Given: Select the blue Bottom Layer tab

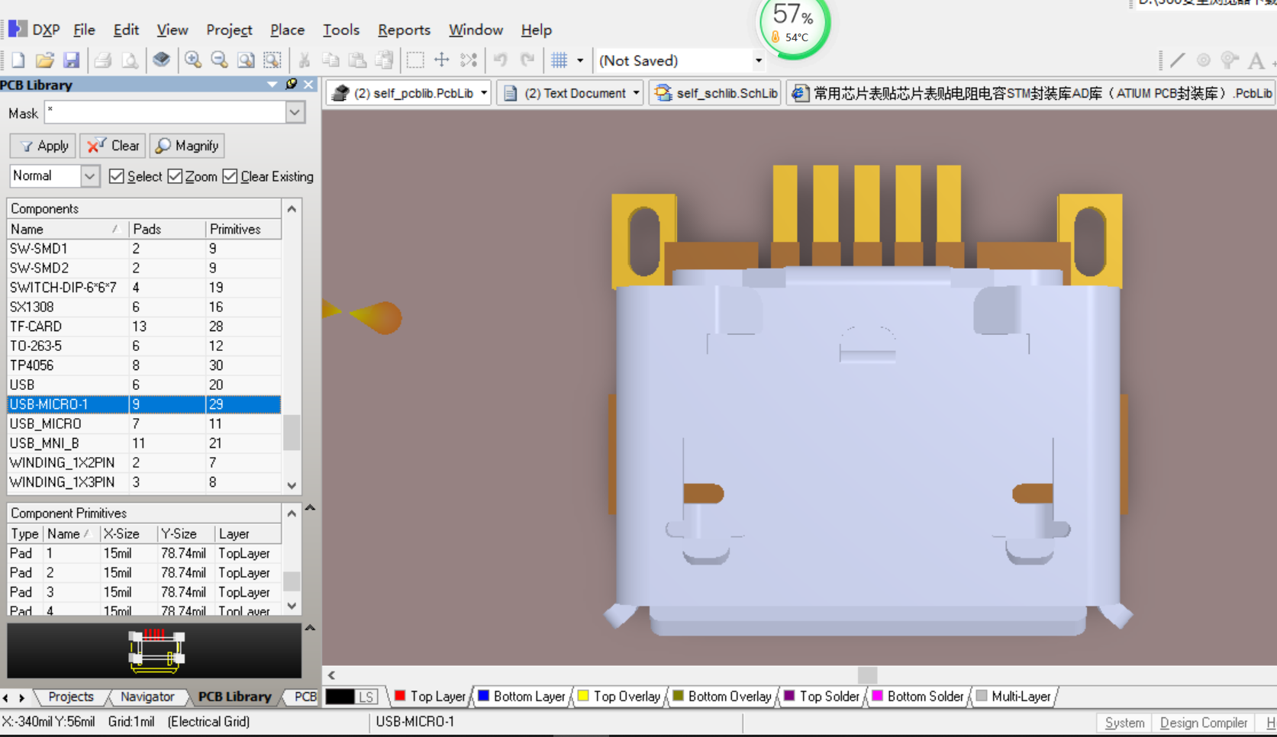Looking at the screenshot, I should click(521, 697).
